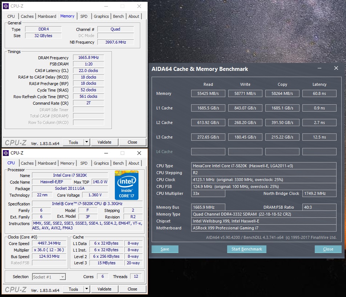Click the Row Refresh Cycle Time value 561 clocks

click(x=88, y=96)
